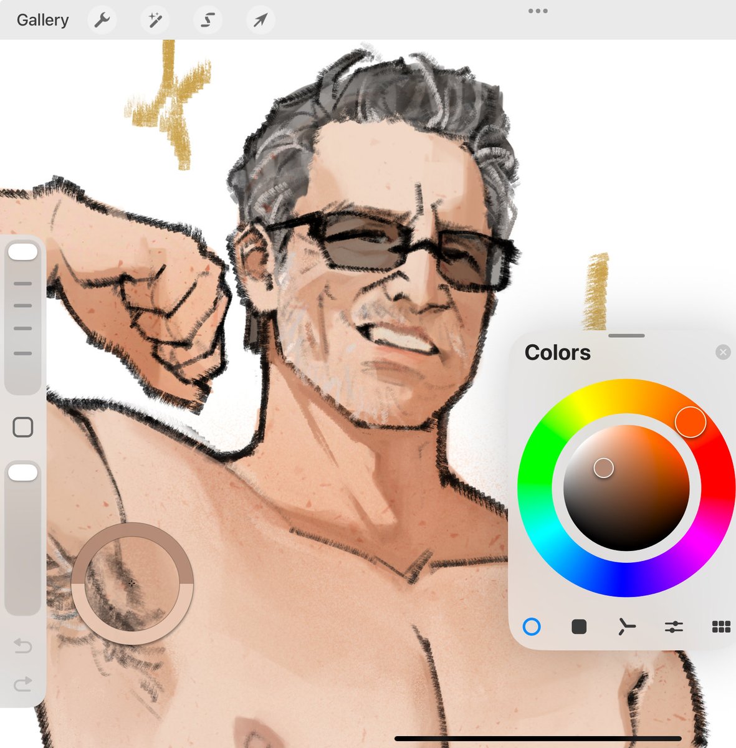Open the Adjustments magic wand menu
The width and height of the screenshot is (736, 748).
(155, 20)
